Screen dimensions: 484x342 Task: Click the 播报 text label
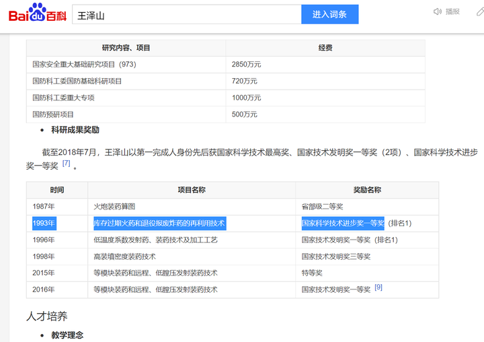coord(453,11)
